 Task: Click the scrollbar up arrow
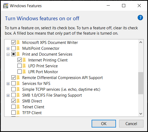[x=141, y=42]
